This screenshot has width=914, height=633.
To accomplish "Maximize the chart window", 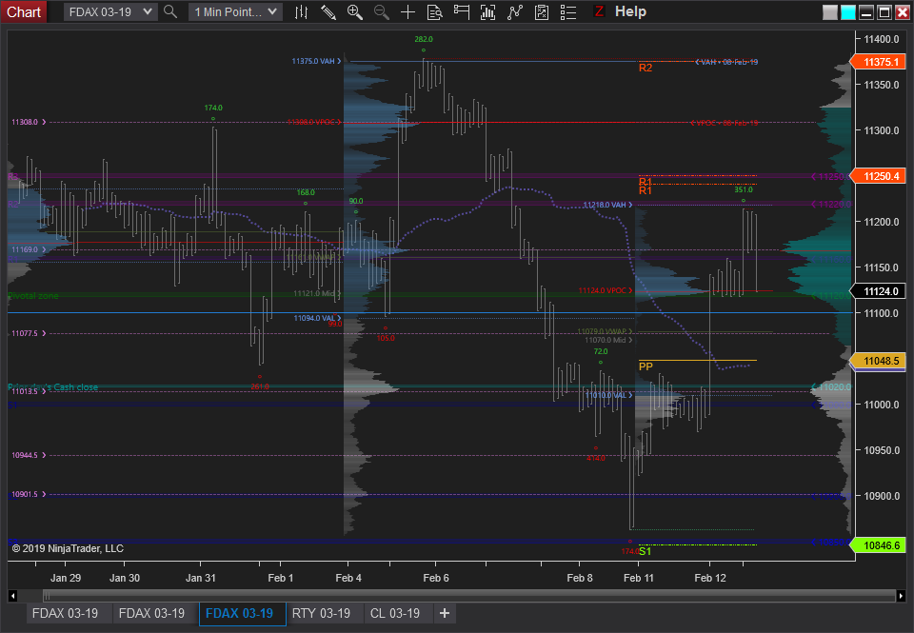I will (x=884, y=12).
